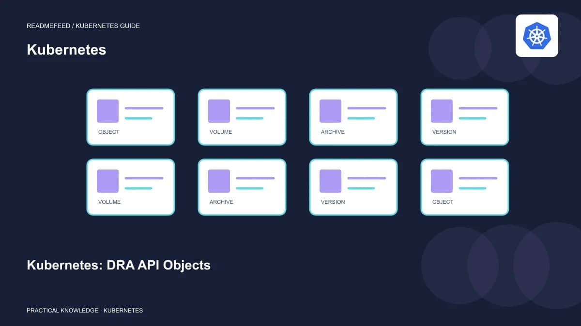Select the VERSION card in the upper row
The image size is (581, 326).
pyautogui.click(x=465, y=117)
